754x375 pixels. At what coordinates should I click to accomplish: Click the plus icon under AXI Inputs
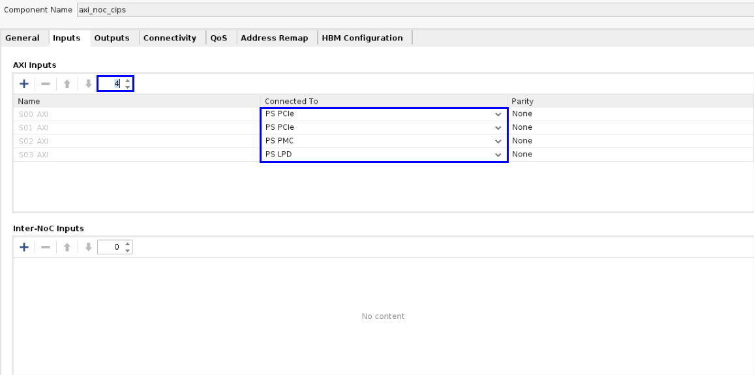tap(24, 83)
